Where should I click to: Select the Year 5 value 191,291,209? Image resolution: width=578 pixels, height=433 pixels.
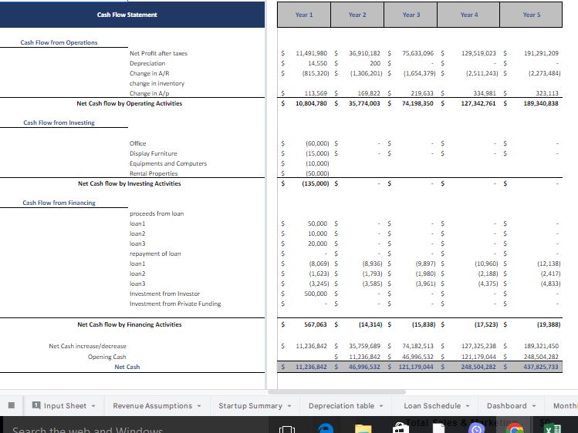click(541, 53)
